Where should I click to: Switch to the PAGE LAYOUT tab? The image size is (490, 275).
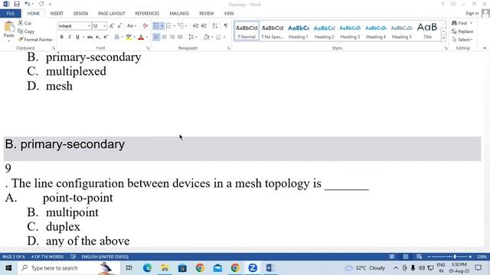(111, 14)
